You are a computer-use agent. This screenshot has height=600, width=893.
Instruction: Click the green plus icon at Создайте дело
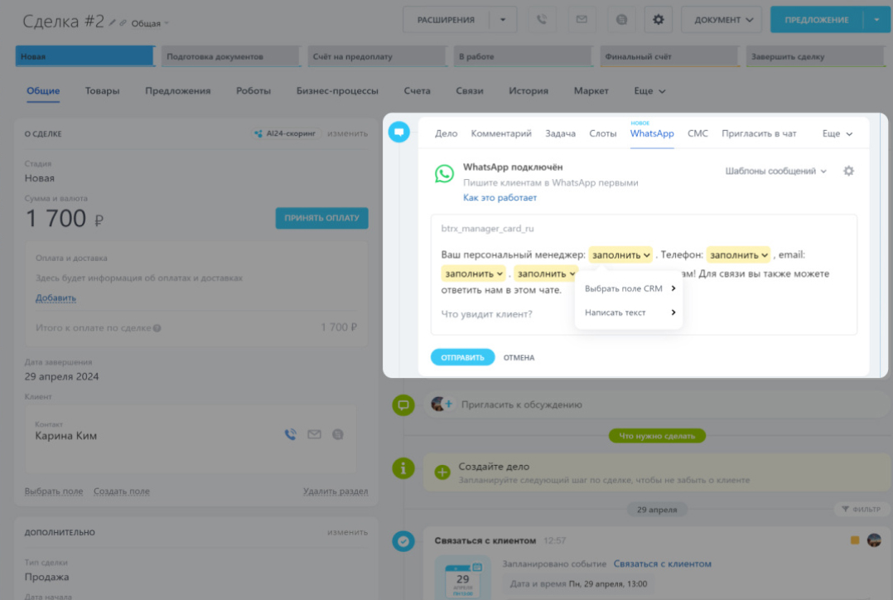pos(442,472)
